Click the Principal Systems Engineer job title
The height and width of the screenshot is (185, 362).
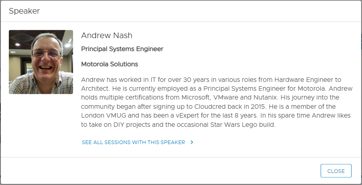(122, 49)
